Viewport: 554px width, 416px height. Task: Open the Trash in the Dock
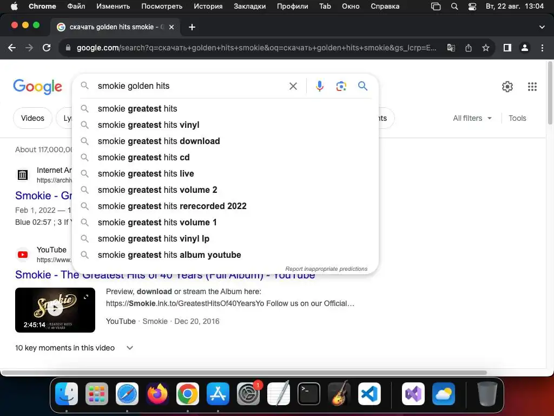click(487, 393)
